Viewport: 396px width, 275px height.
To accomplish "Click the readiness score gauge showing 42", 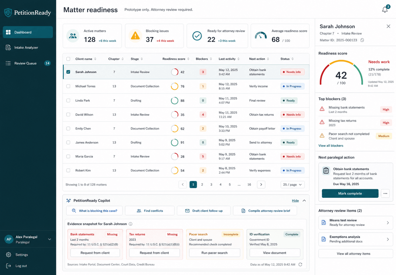I will (x=341, y=73).
